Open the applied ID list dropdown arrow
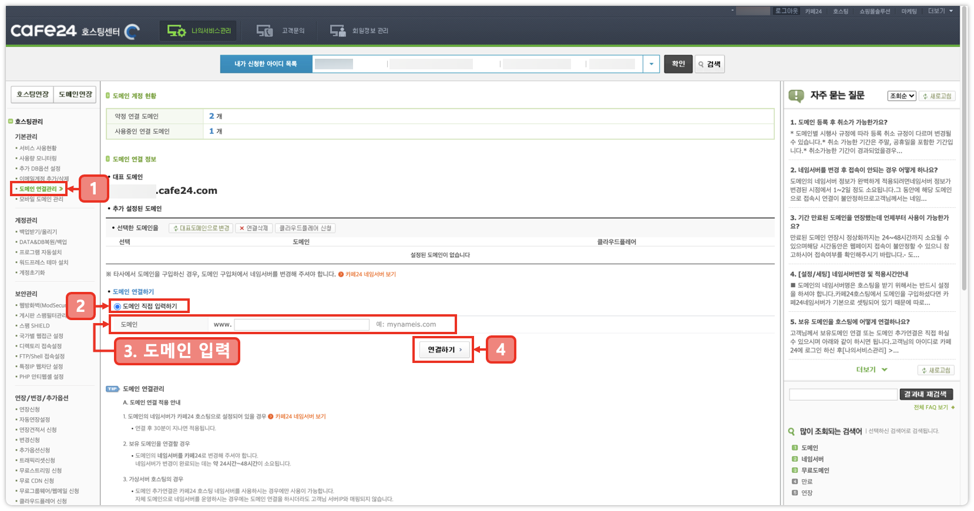Viewport: 974px width, 511px height. point(651,64)
